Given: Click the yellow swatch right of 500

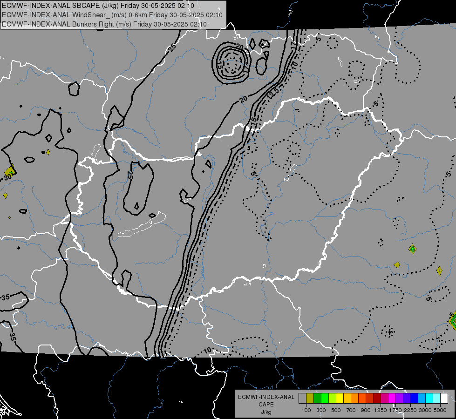Looking at the screenshot, I should pos(340,399).
